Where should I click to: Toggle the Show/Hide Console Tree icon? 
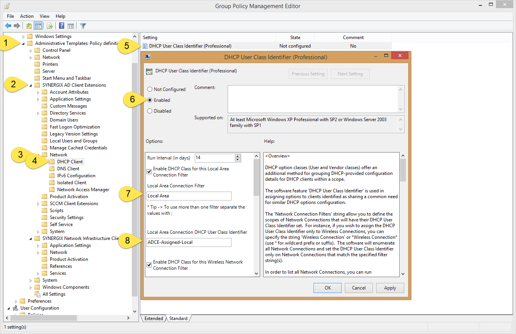point(38,26)
